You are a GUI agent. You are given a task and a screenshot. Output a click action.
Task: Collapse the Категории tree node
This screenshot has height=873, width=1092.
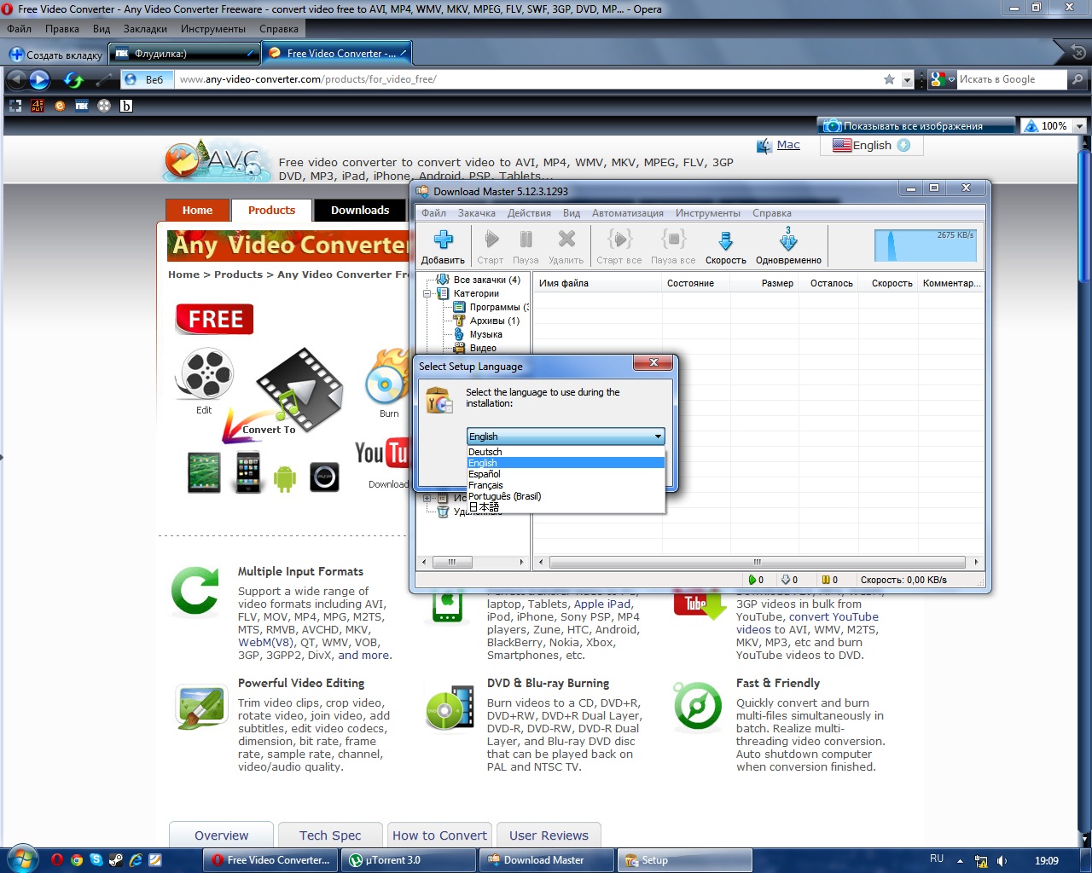coord(427,293)
